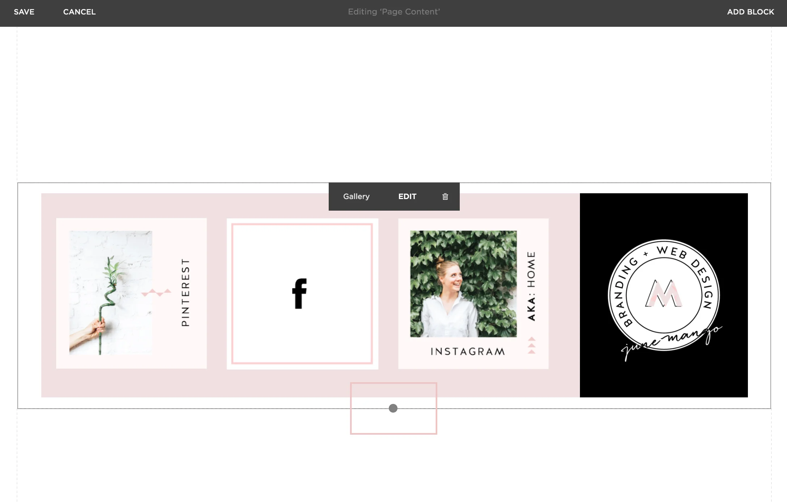Screen dimensions: 787x502
Task: Click the gray drag handle dot below the gallery
Action: (393, 408)
